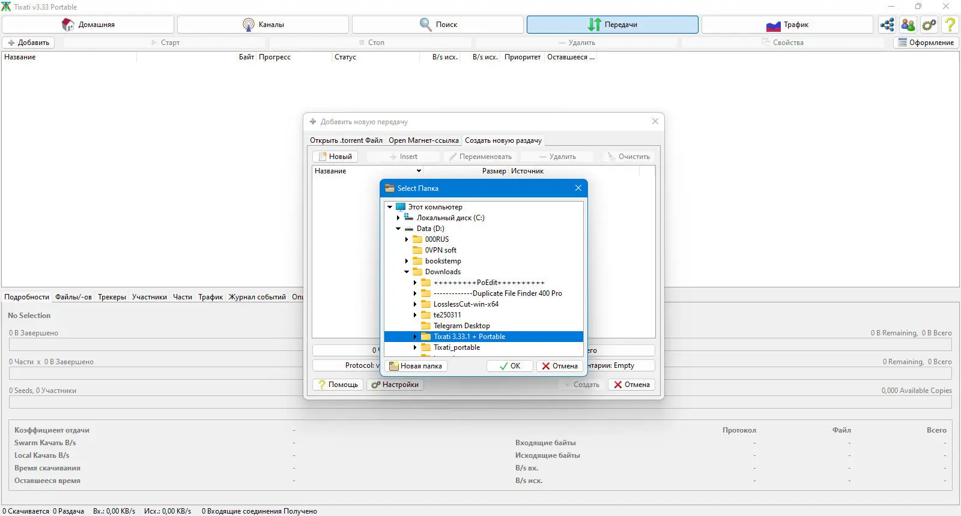This screenshot has height=516, width=961.
Task: Select the te250311 folder icon
Action: click(x=426, y=315)
